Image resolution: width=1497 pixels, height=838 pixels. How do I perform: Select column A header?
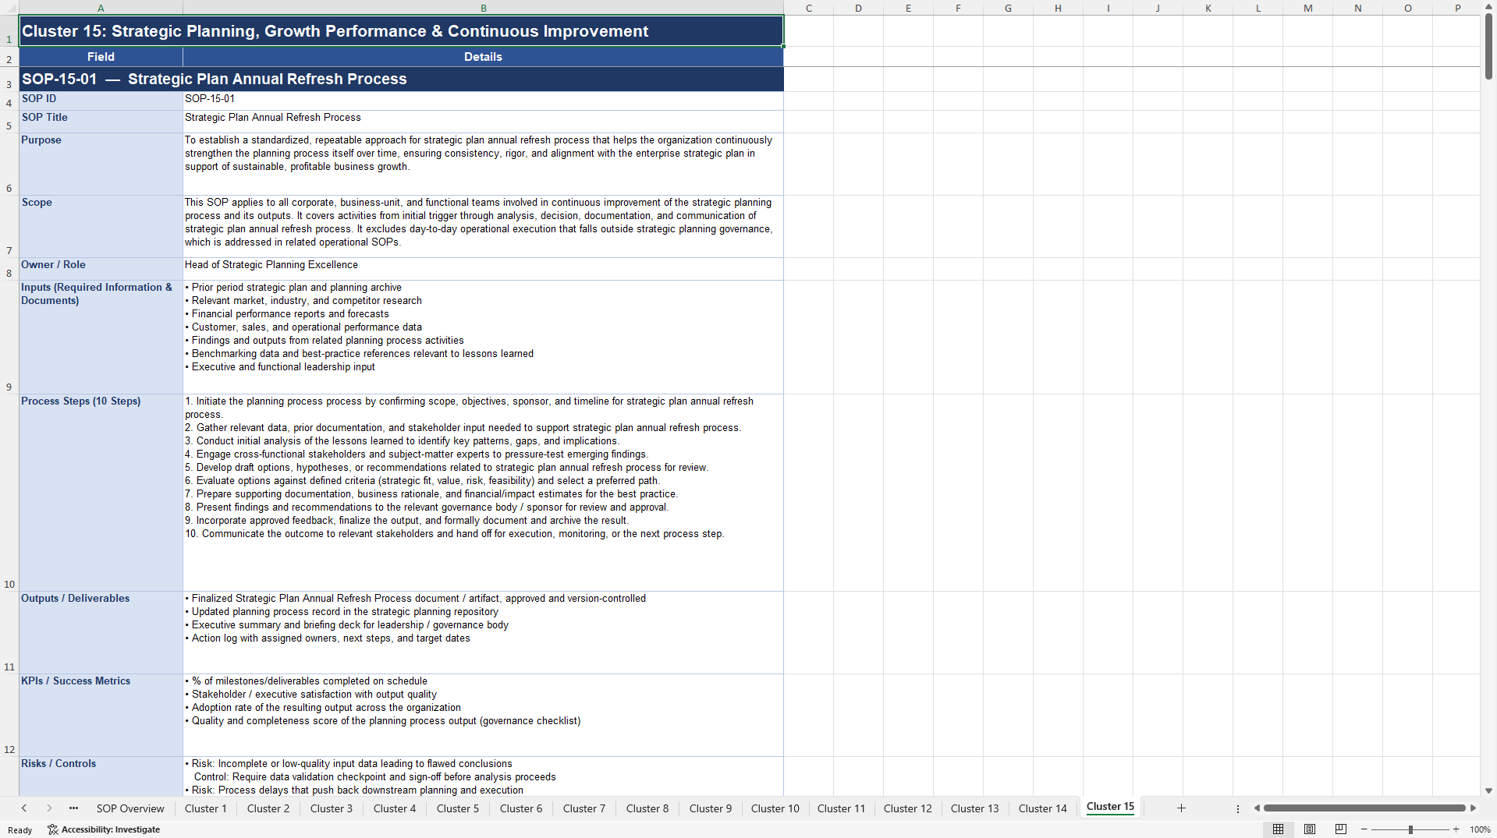pyautogui.click(x=101, y=8)
